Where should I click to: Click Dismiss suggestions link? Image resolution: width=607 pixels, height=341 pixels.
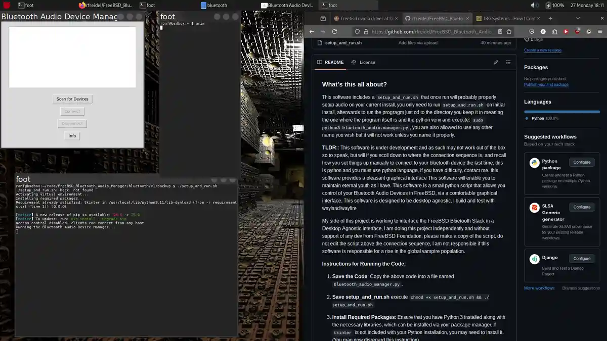581,288
